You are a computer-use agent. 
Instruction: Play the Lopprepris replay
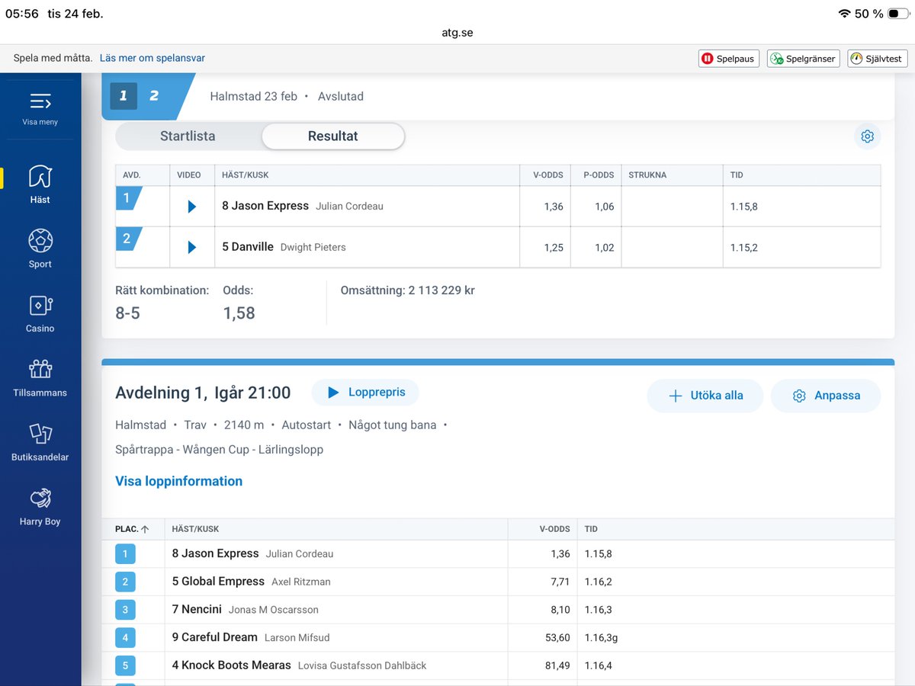(365, 393)
